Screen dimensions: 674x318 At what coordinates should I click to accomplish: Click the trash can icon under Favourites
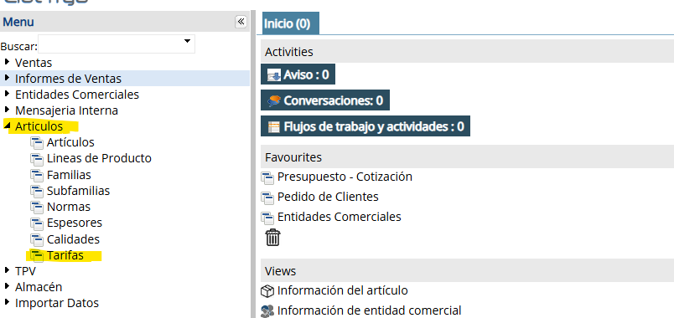pyautogui.click(x=273, y=238)
